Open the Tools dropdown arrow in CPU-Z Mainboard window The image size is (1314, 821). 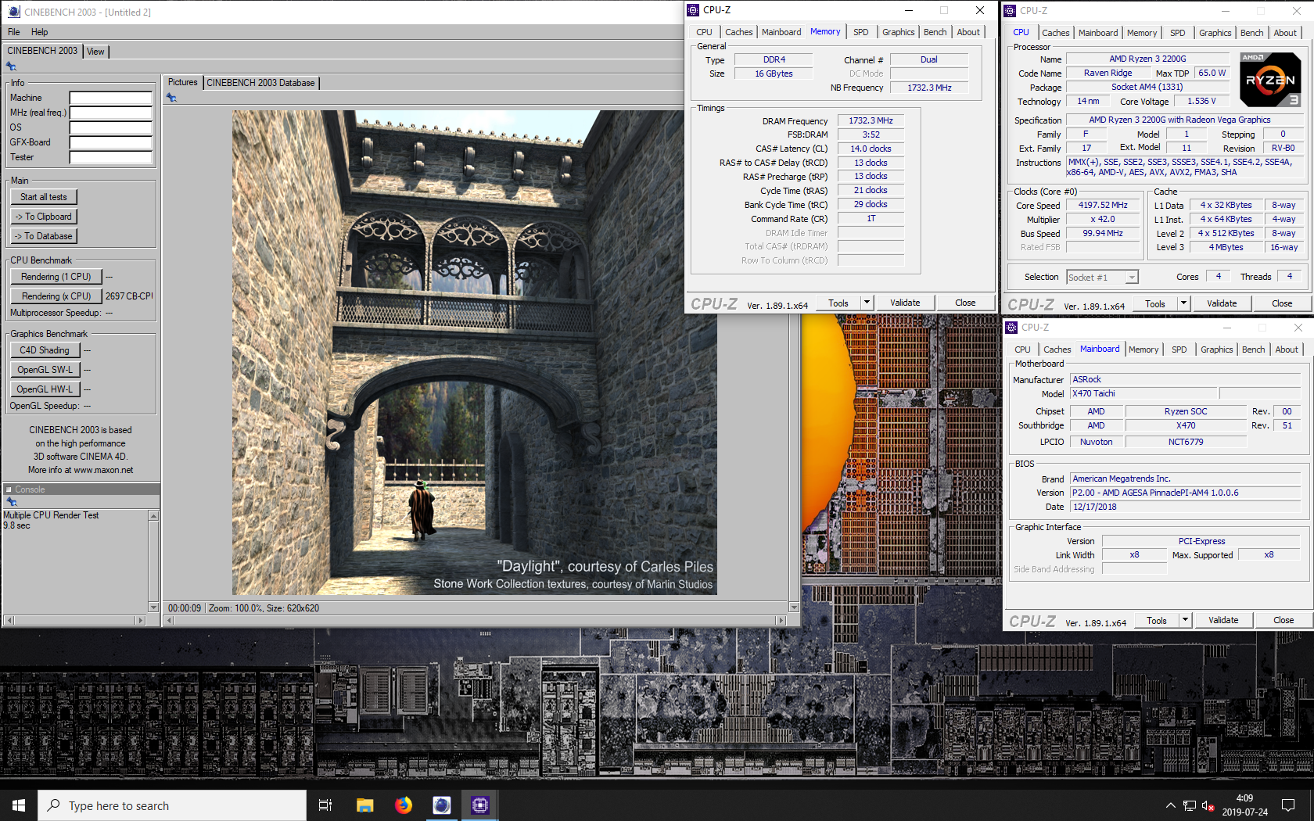(1185, 620)
